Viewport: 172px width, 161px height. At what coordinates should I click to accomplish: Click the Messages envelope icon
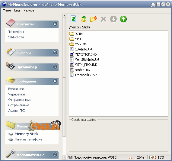point(11,80)
